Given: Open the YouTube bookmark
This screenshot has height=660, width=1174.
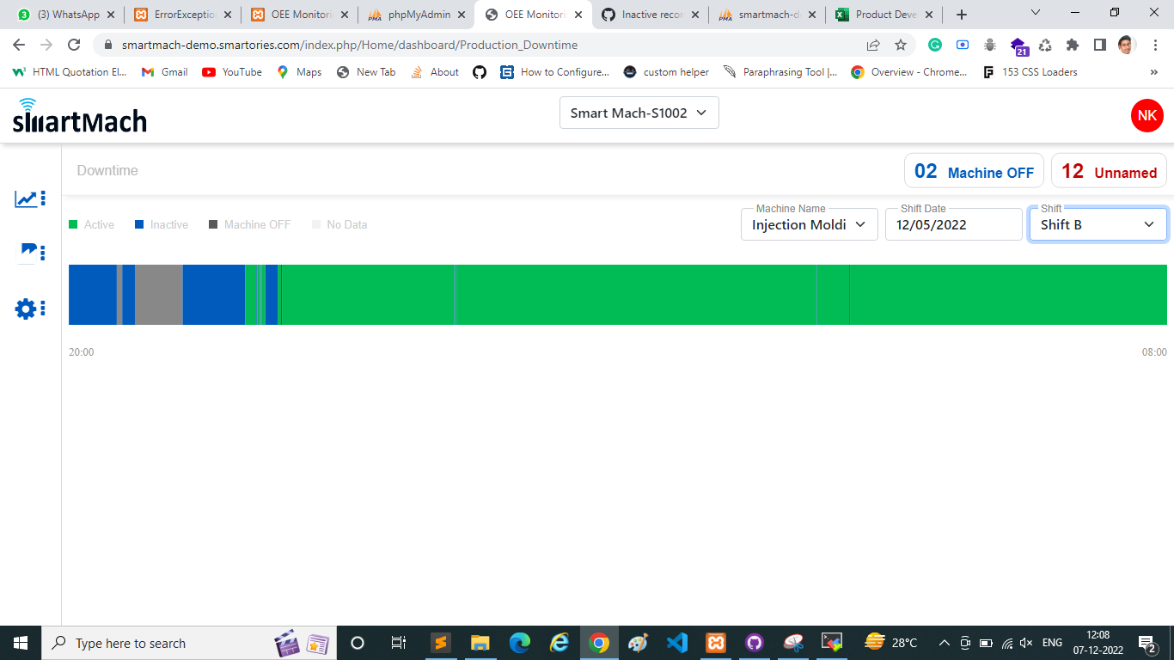Looking at the screenshot, I should click(231, 72).
